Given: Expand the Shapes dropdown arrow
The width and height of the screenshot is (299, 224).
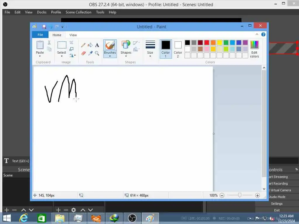Looking at the screenshot, I should [126, 56].
